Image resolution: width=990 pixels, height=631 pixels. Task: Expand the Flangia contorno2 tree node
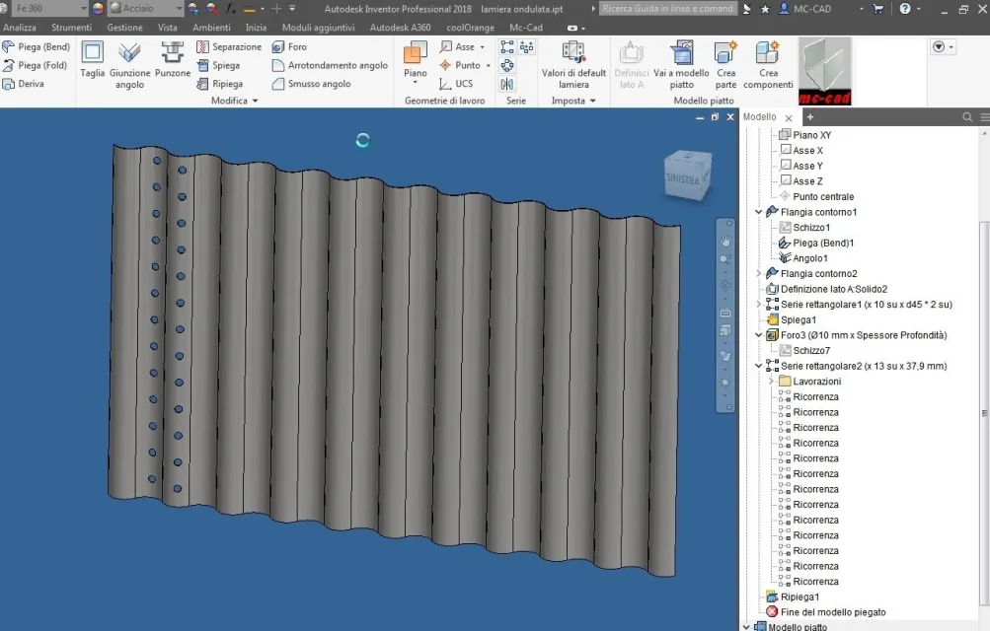pyautogui.click(x=759, y=273)
